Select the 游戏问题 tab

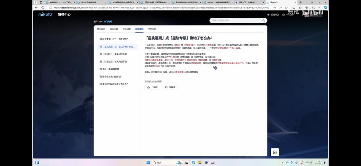[x=139, y=29]
